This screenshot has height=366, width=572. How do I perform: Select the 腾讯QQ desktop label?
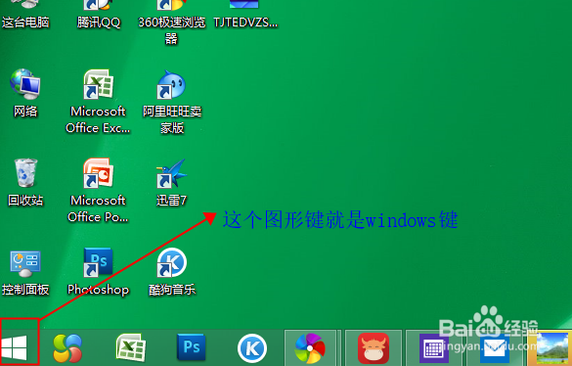click(98, 23)
